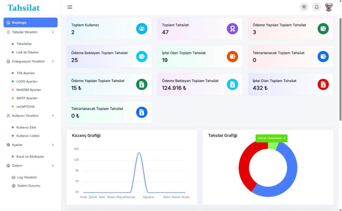Go to NetGSM Ayarları
The height and width of the screenshot is (211, 342).
coord(28,90)
